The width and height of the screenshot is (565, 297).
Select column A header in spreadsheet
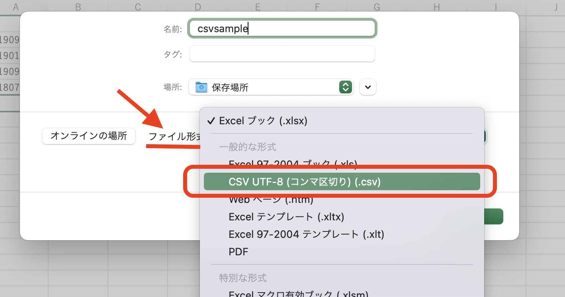16,7
